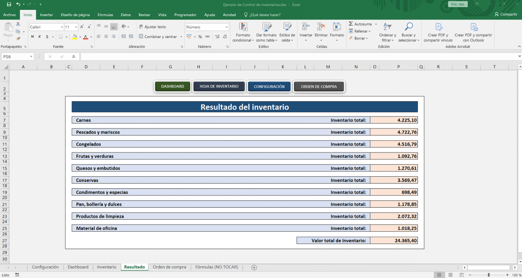
Task: Open the Archivo menu
Action: click(9, 15)
